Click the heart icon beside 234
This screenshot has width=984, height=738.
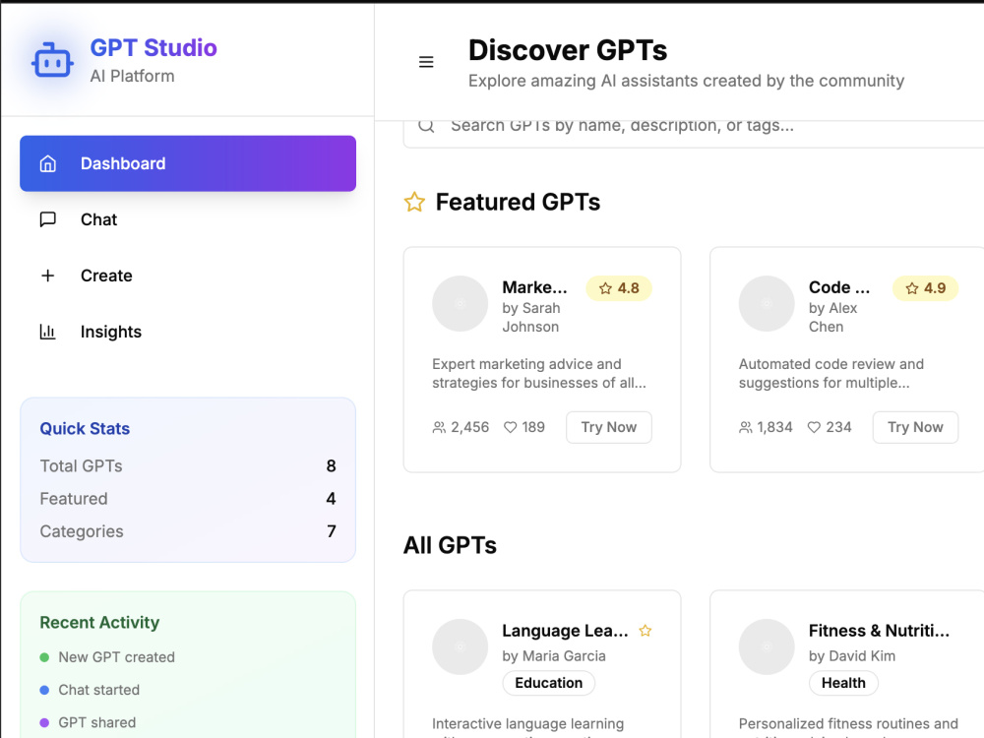(814, 427)
